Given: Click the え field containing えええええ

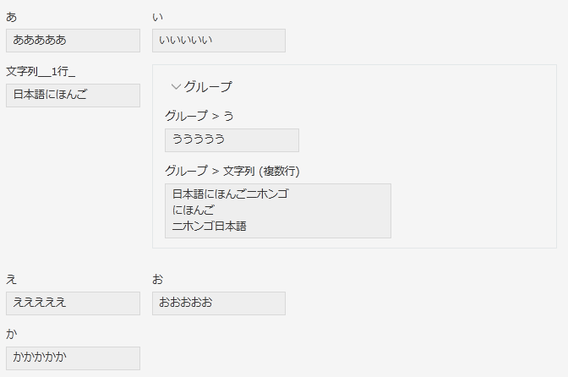Looking at the screenshot, I should click(73, 303).
